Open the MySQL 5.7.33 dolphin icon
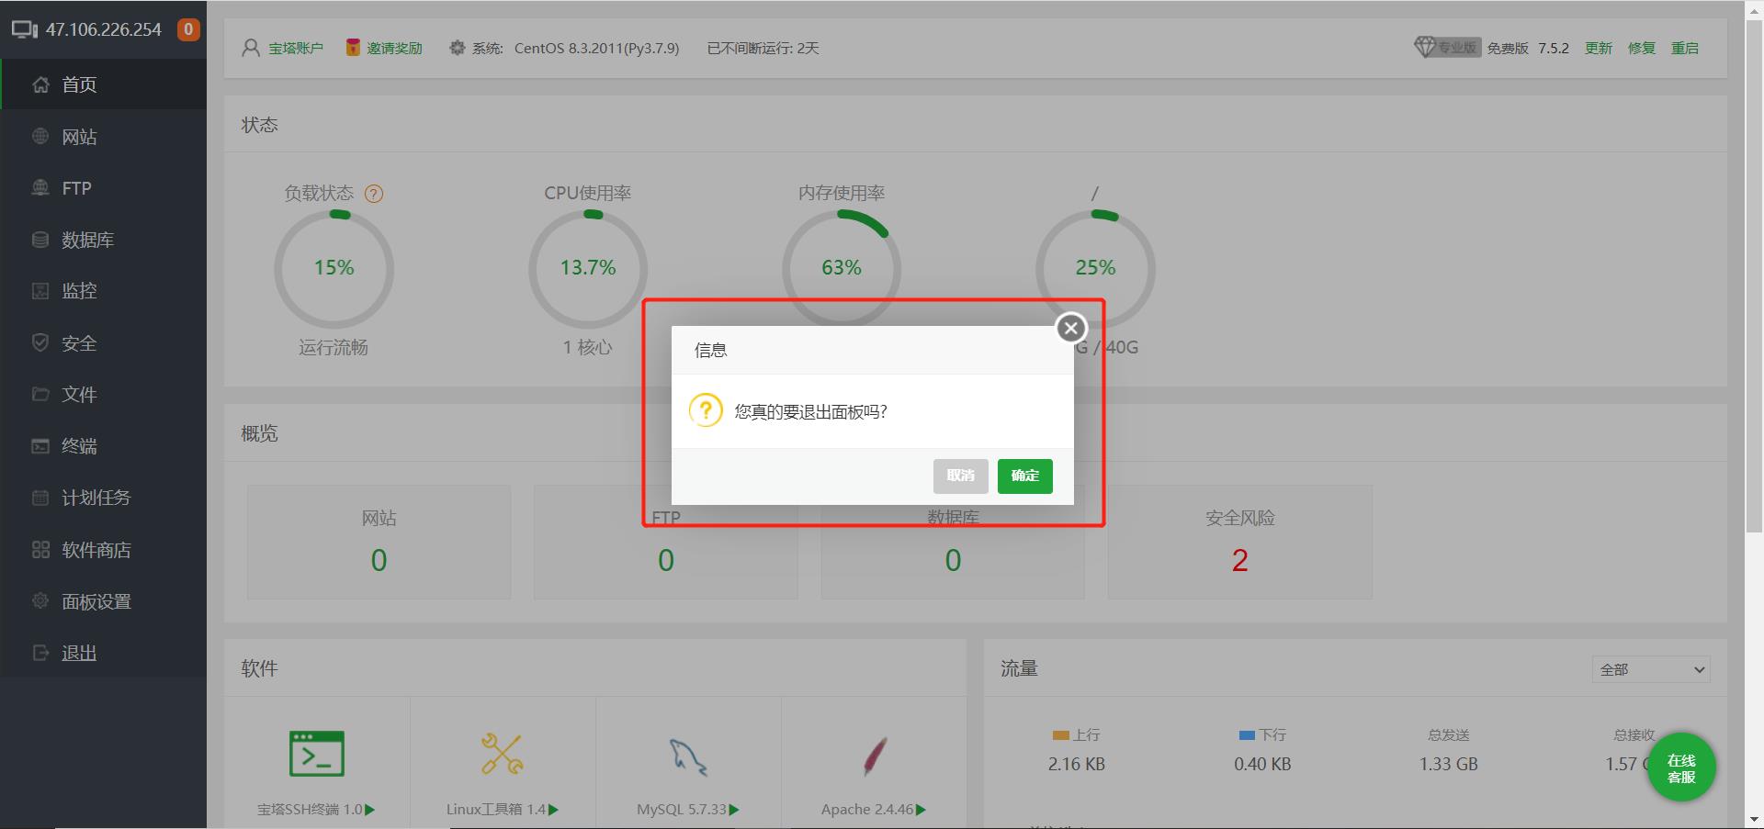The width and height of the screenshot is (1764, 829). point(688,756)
